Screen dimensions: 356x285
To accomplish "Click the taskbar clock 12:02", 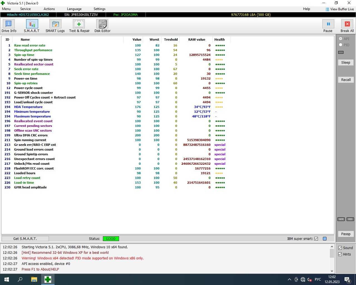I will [x=332, y=277].
